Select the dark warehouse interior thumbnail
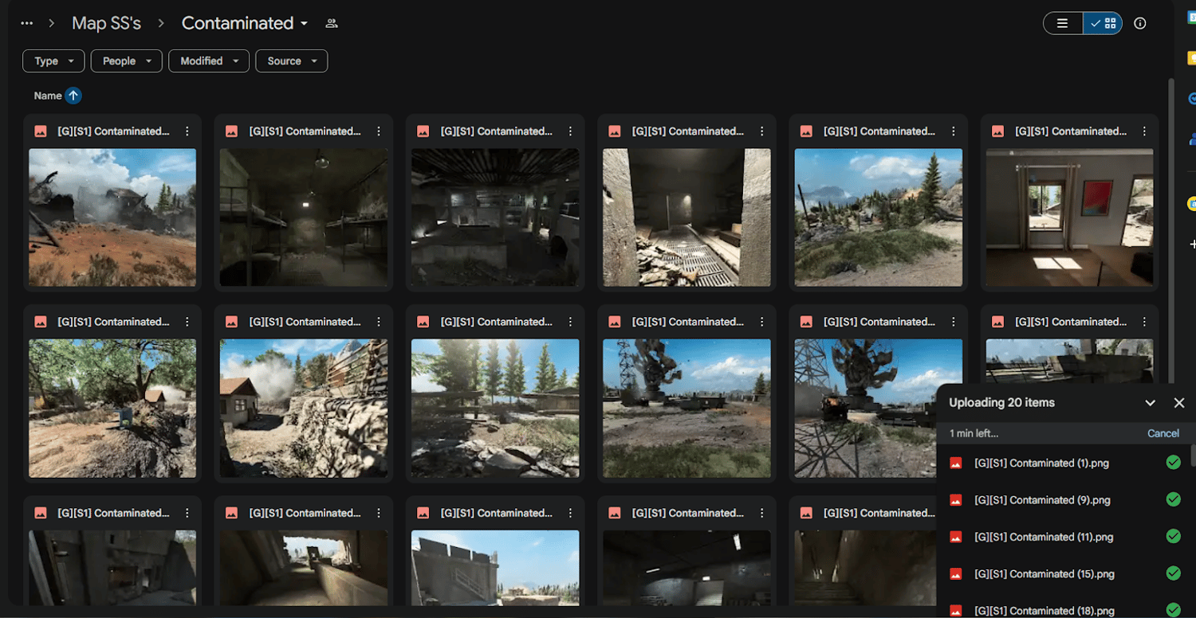 [x=687, y=567]
